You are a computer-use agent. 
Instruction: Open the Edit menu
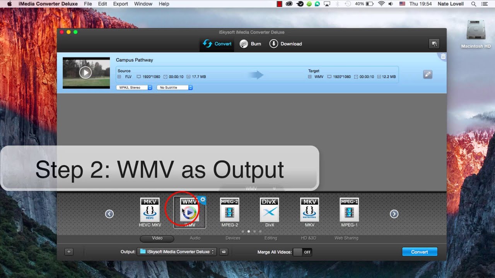tap(102, 4)
